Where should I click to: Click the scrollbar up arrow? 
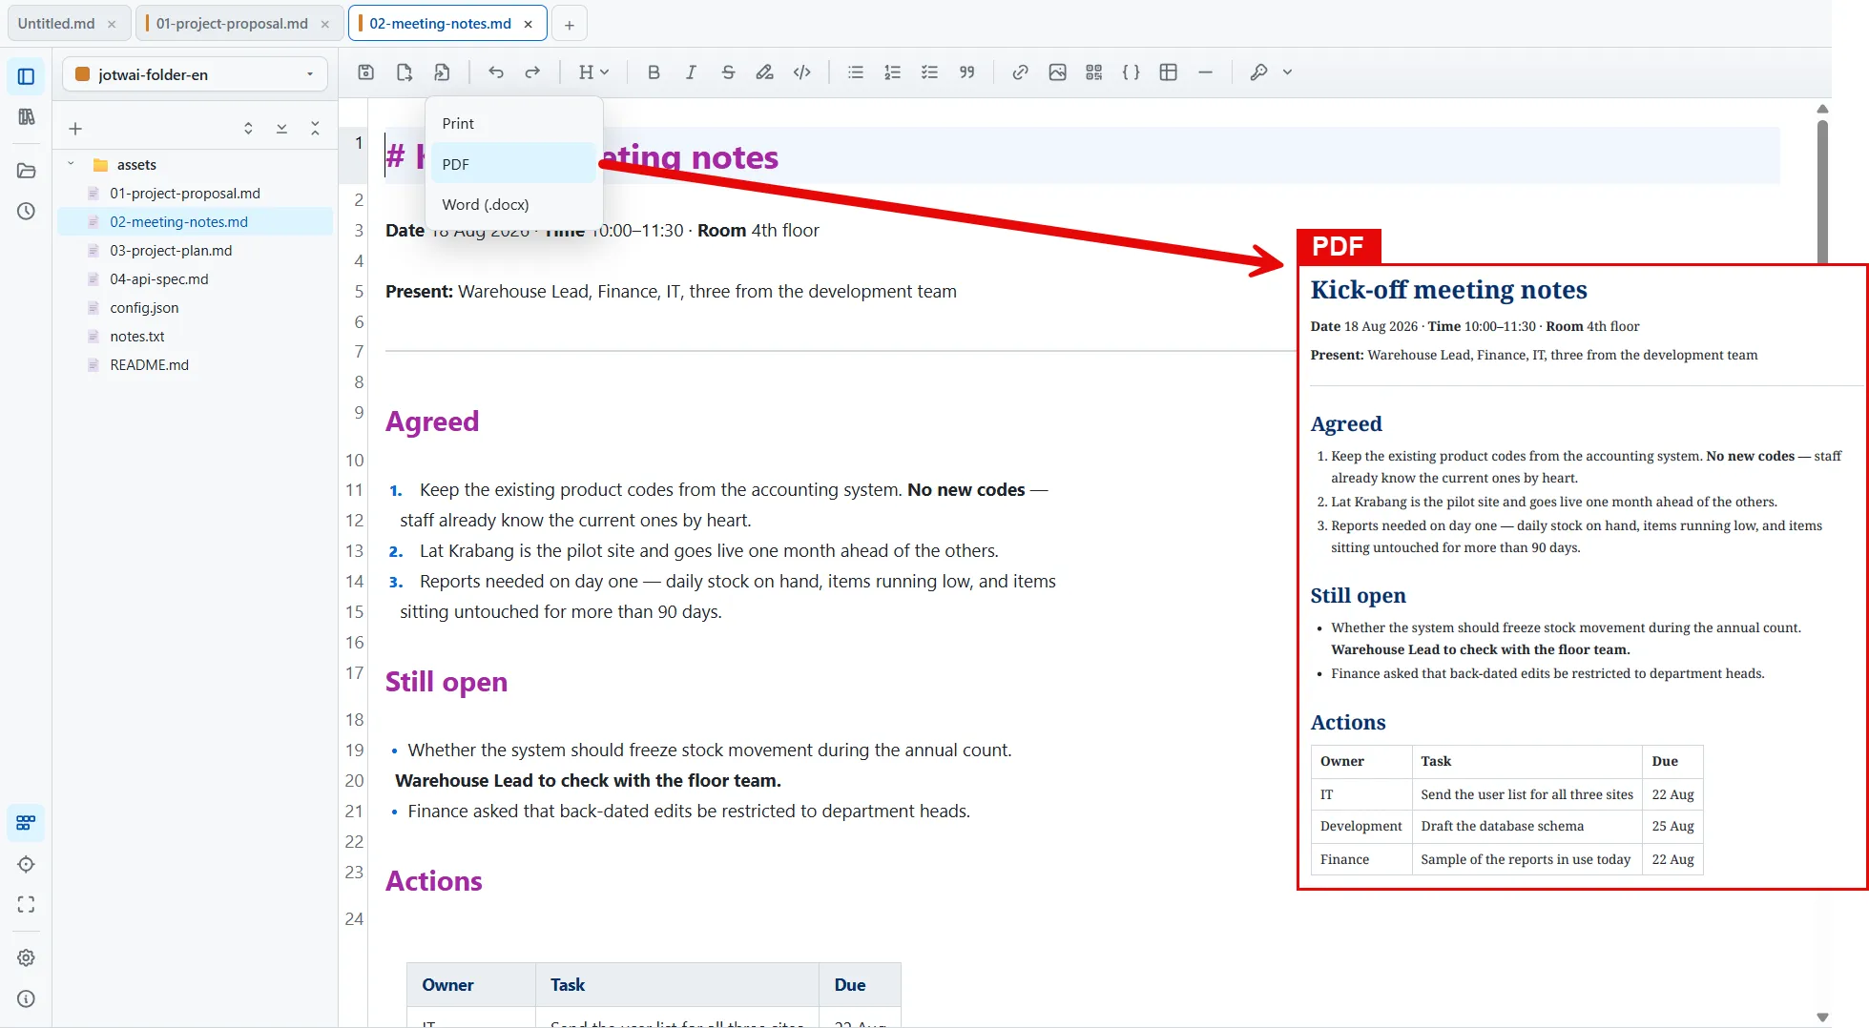(x=1822, y=109)
